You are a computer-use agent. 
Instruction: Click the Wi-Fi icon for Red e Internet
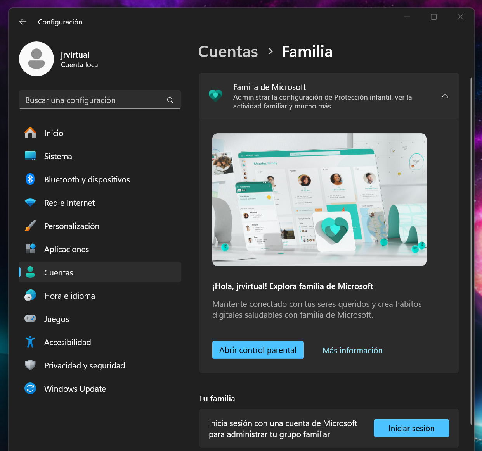[30, 203]
